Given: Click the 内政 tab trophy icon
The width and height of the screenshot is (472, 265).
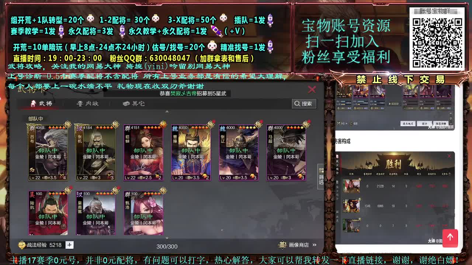Looking at the screenshot, I should [79, 104].
